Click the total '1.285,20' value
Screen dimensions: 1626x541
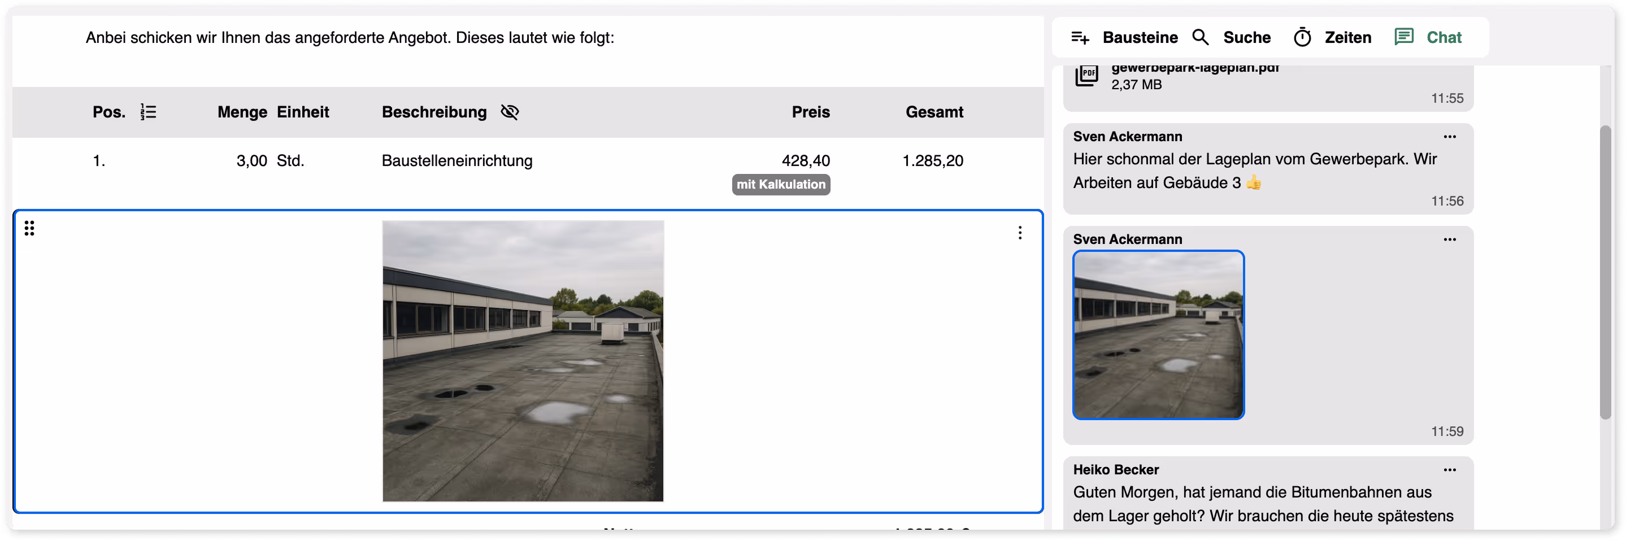pos(933,160)
